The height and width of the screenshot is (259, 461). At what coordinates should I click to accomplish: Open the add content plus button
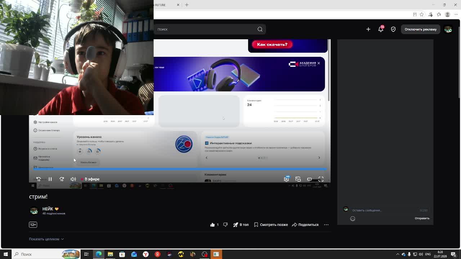(368, 29)
